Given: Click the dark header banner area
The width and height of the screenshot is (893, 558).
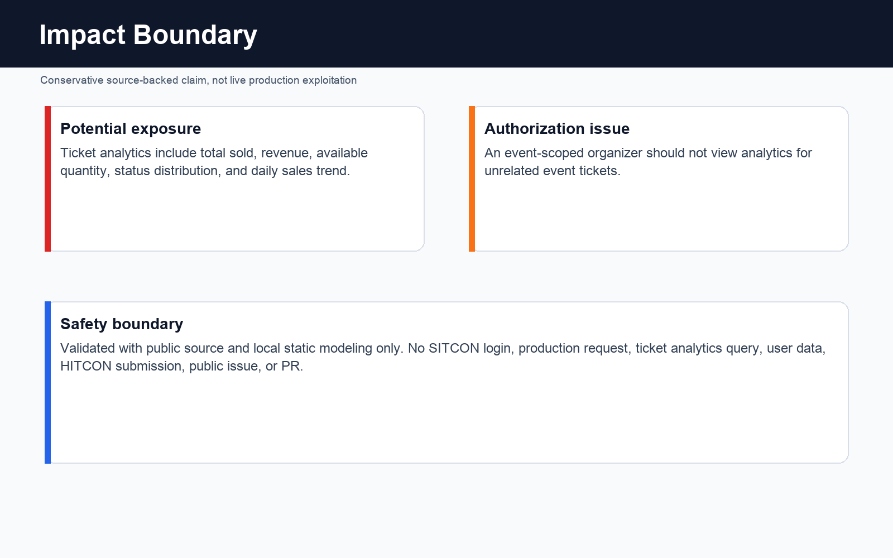Looking at the screenshot, I should [446, 33].
